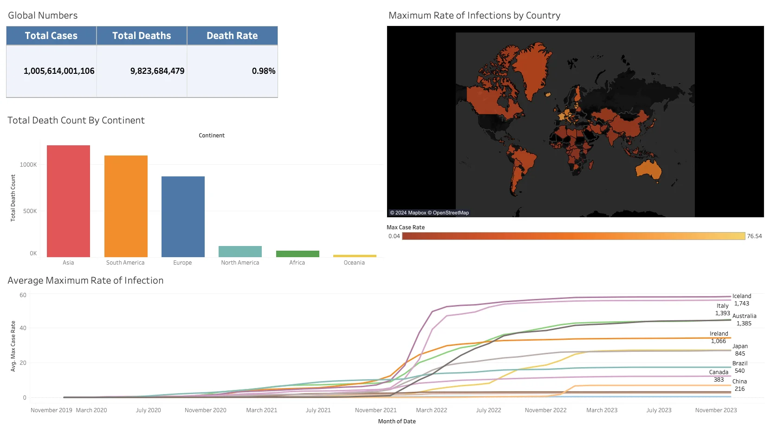This screenshot has width=770, height=434.
Task: Click the November 2021 axis label
Action: (375, 410)
